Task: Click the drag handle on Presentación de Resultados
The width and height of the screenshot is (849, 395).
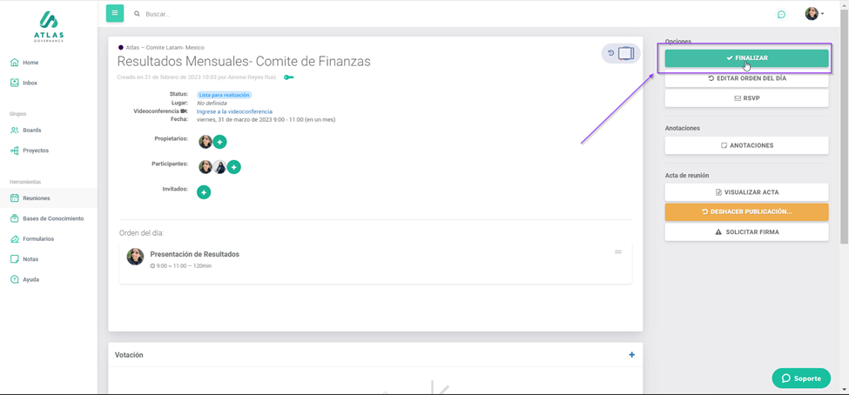Action: (x=618, y=252)
